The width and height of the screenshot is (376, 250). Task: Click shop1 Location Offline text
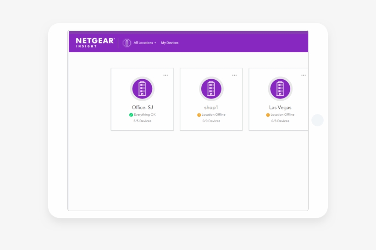pos(213,115)
